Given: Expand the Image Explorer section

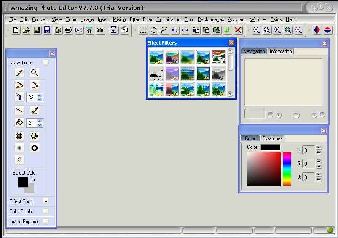Looking at the screenshot, I should click(46, 222).
